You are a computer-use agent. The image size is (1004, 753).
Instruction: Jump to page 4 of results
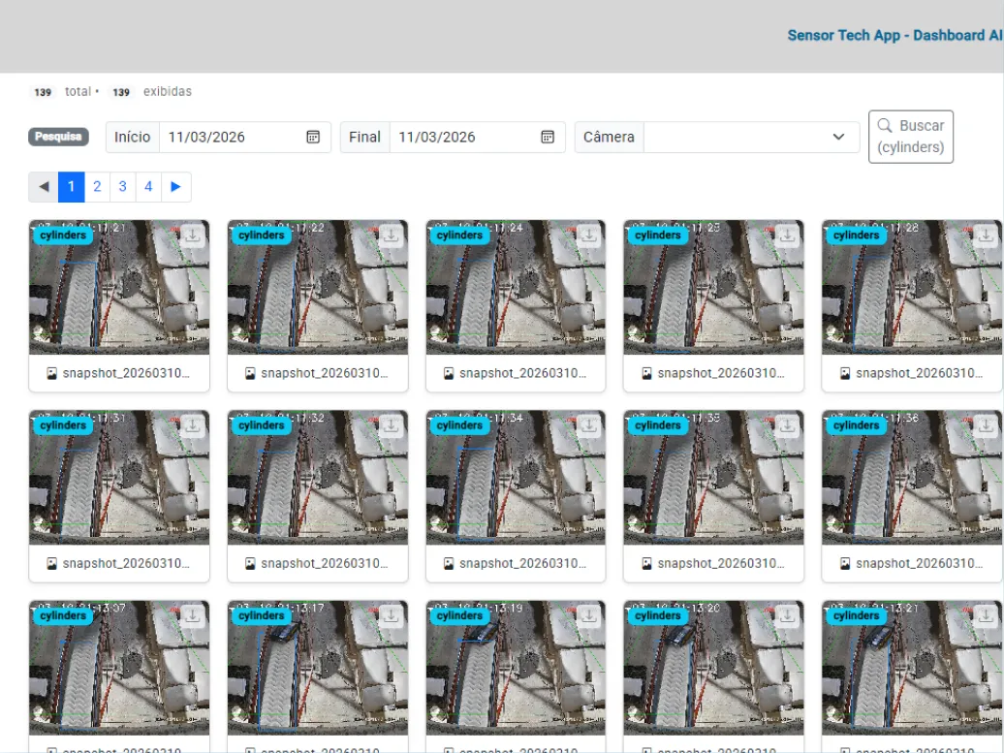[148, 187]
